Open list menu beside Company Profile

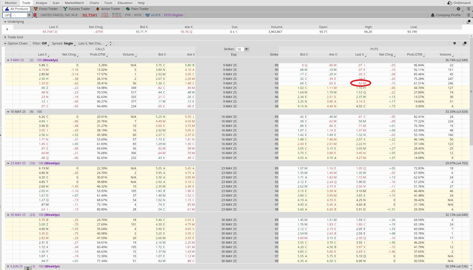(468, 15)
